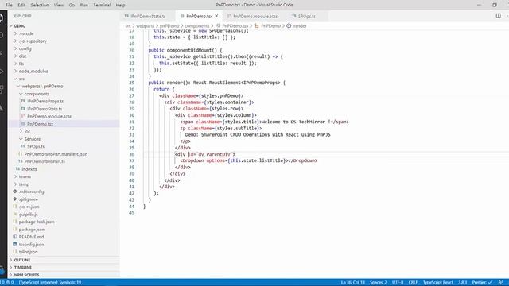Image resolution: width=509 pixels, height=286 pixels.
Task: Change CRLF end of line setting
Action: [x=413, y=283]
